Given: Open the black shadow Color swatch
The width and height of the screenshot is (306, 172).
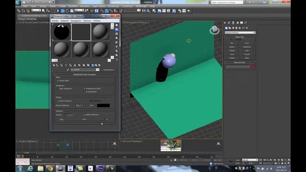Looking at the screenshot, I should click(103, 106).
